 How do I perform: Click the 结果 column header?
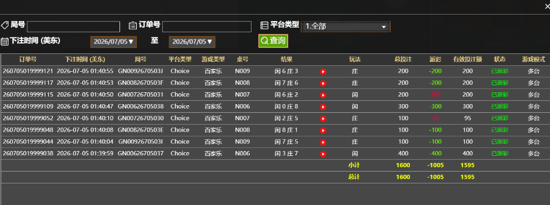(x=286, y=59)
